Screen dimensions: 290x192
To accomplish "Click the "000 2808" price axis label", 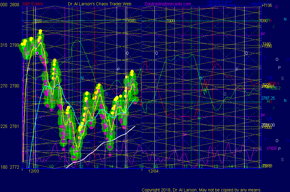I will coord(10,5).
